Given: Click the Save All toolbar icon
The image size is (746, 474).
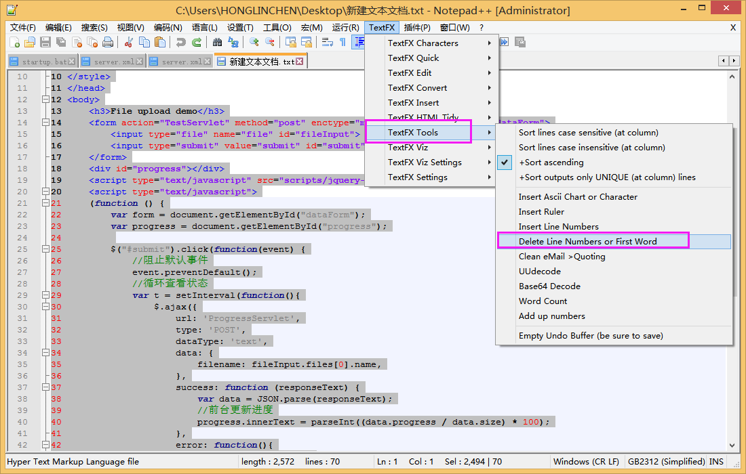Looking at the screenshot, I should (x=61, y=42).
